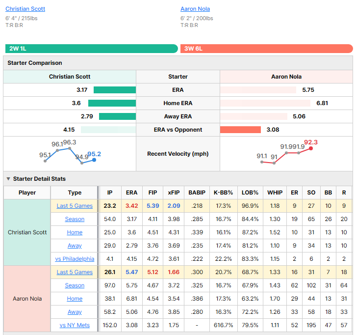Select the 92.3 velocity point on Nola's chart
The width and height of the screenshot is (356, 335).
coord(311,148)
